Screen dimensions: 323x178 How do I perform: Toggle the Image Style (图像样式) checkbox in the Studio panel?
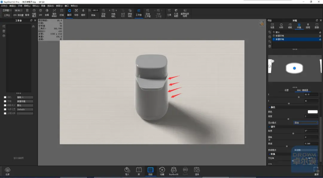pyautogui.click(x=5, y=105)
